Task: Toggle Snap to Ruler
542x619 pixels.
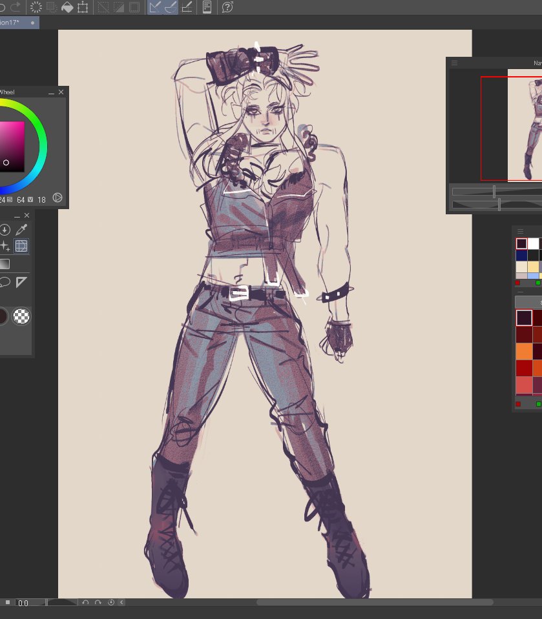Action: click(x=155, y=7)
